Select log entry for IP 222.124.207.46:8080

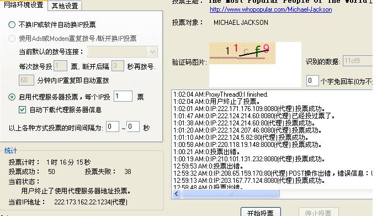click(x=247, y=130)
